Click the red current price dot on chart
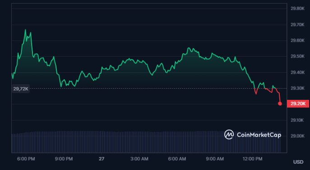The width and height of the screenshot is (310, 170). coord(280,103)
